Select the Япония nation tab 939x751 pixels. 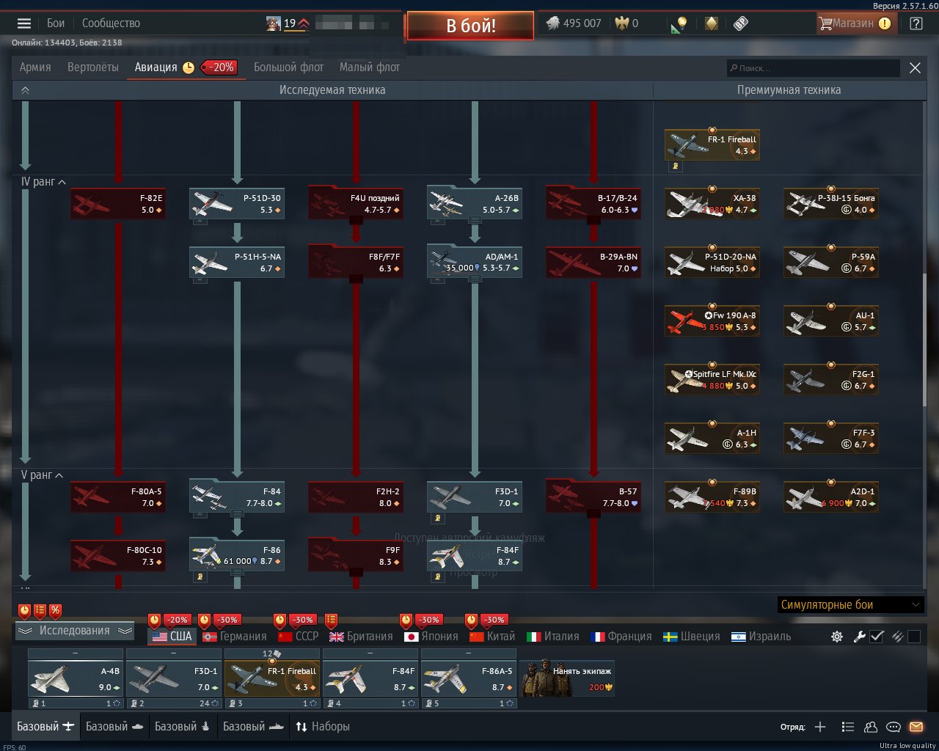coord(431,637)
